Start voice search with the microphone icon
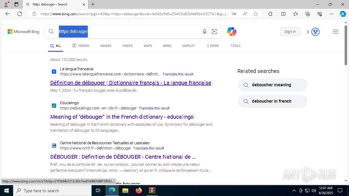Screen dimensions: 349x196 (x=204, y=32)
